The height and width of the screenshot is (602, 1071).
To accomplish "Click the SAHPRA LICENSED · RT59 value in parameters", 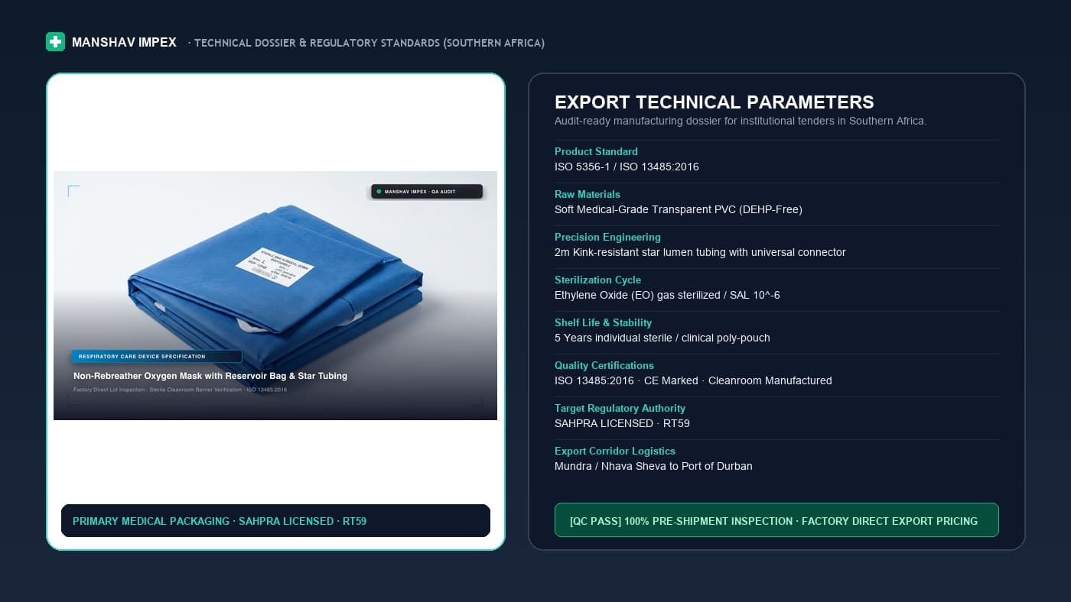I will pyautogui.click(x=622, y=423).
